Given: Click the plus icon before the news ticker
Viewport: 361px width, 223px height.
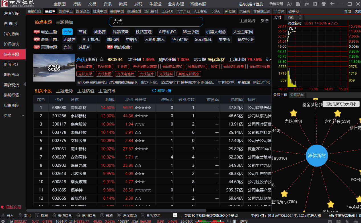Looking at the screenshot, I should [x=175, y=215].
